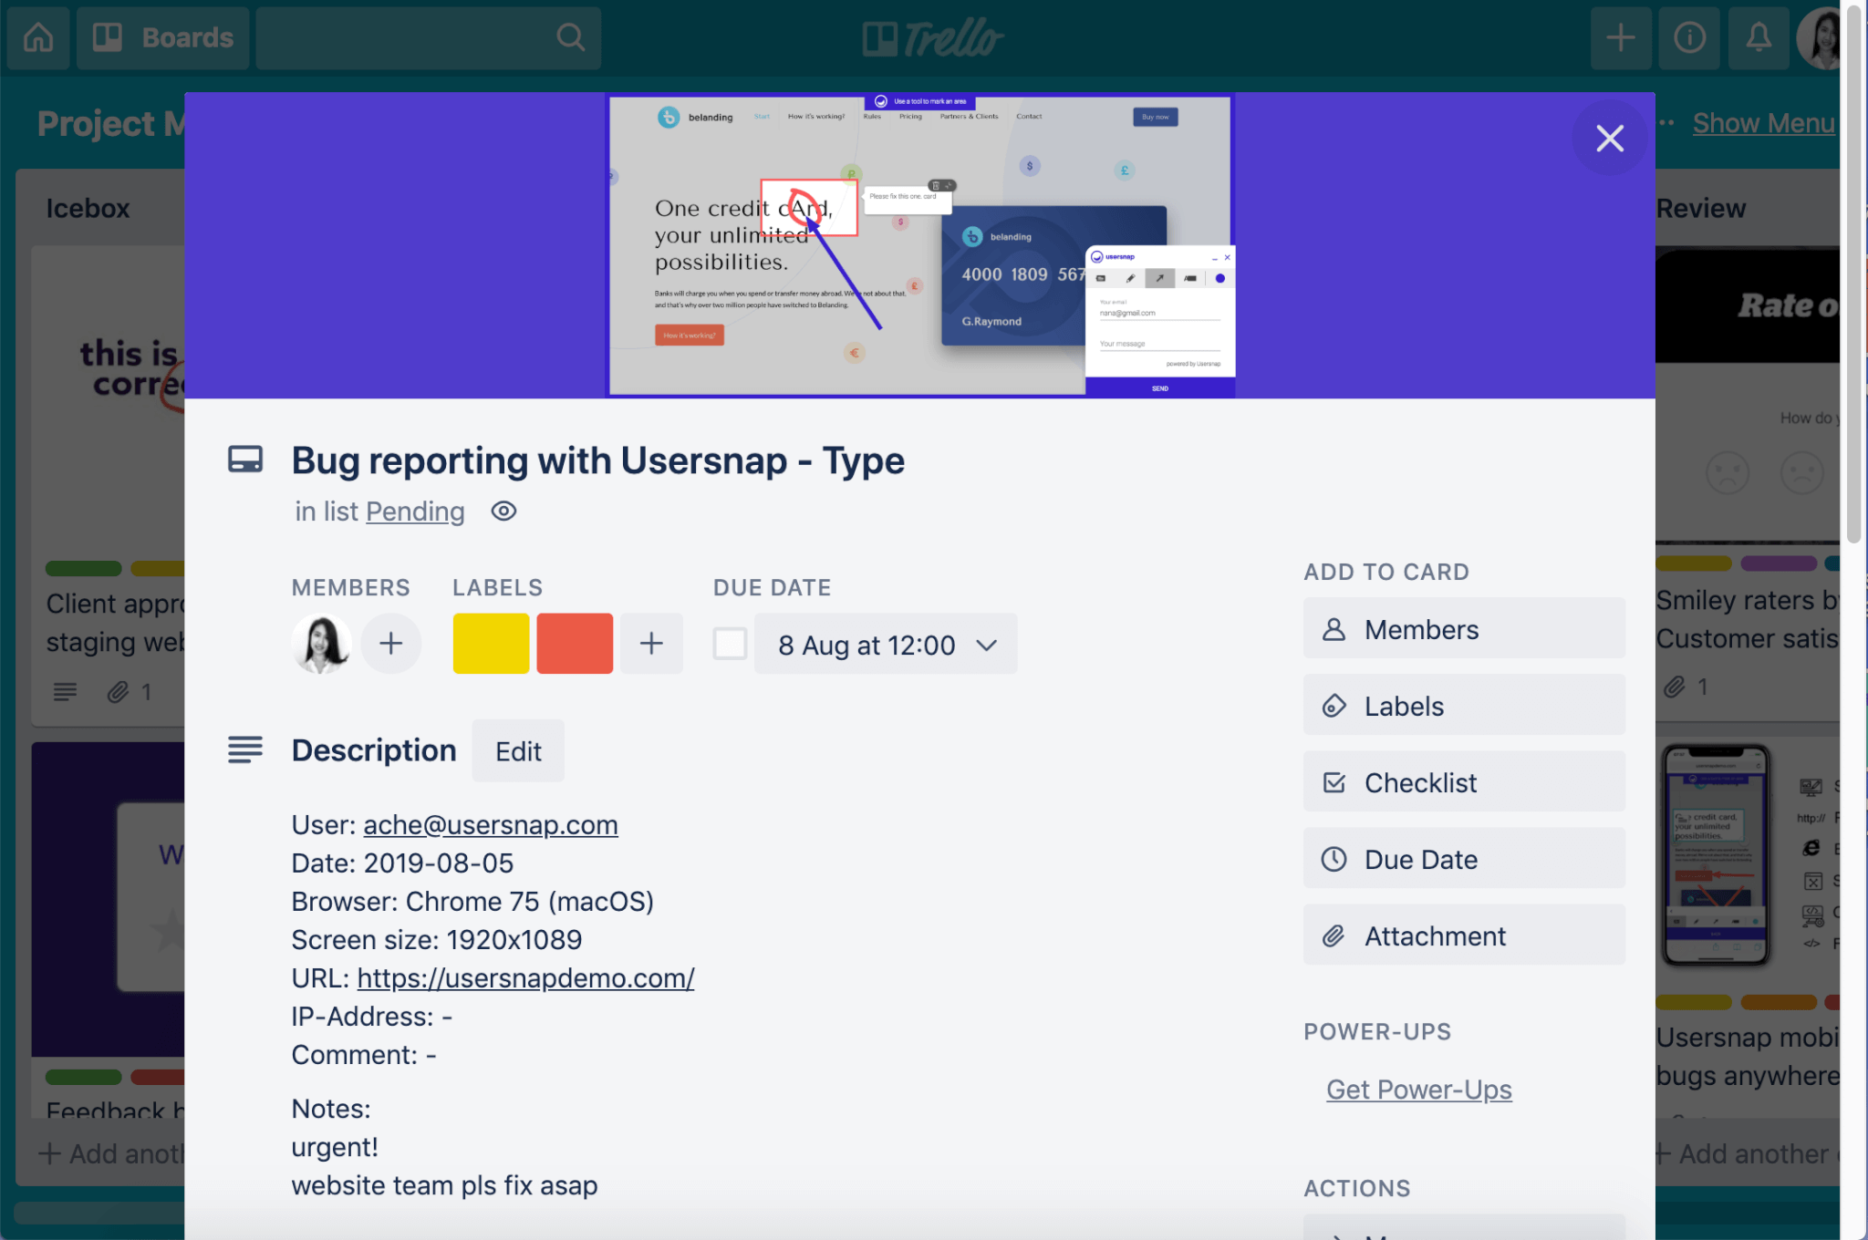Click the Due Date sidebar button

click(x=1464, y=859)
